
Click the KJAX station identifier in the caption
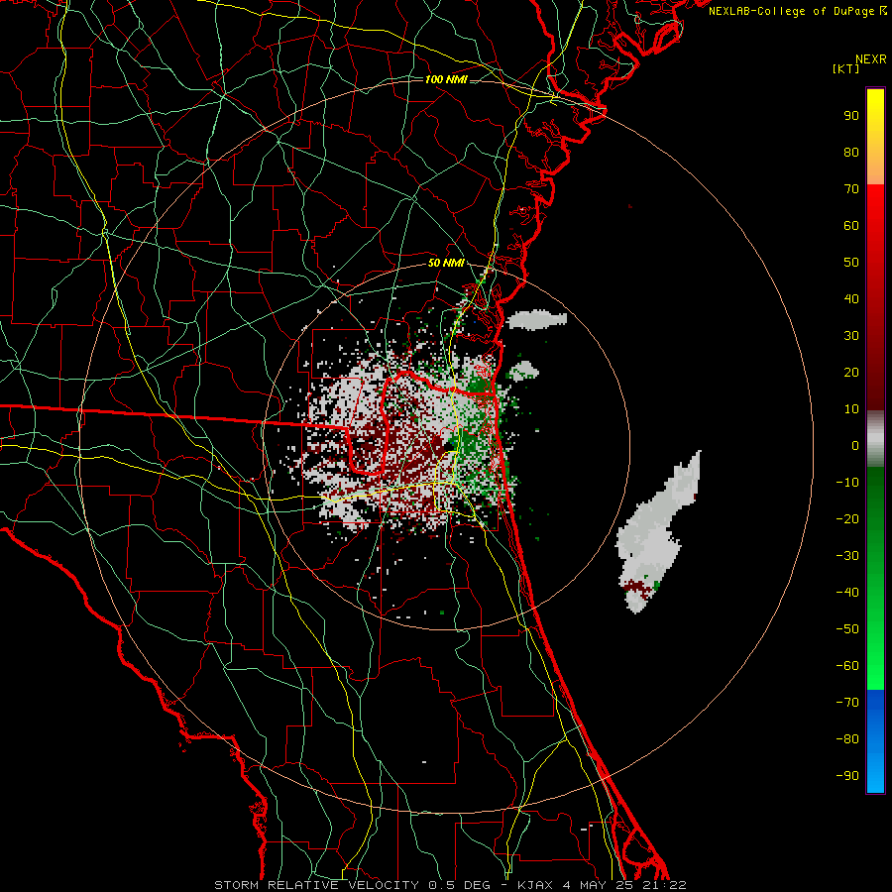pyautogui.click(x=537, y=885)
